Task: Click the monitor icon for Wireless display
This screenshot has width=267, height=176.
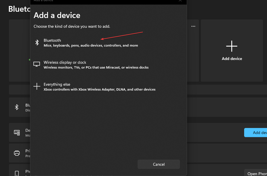Action: [37, 64]
